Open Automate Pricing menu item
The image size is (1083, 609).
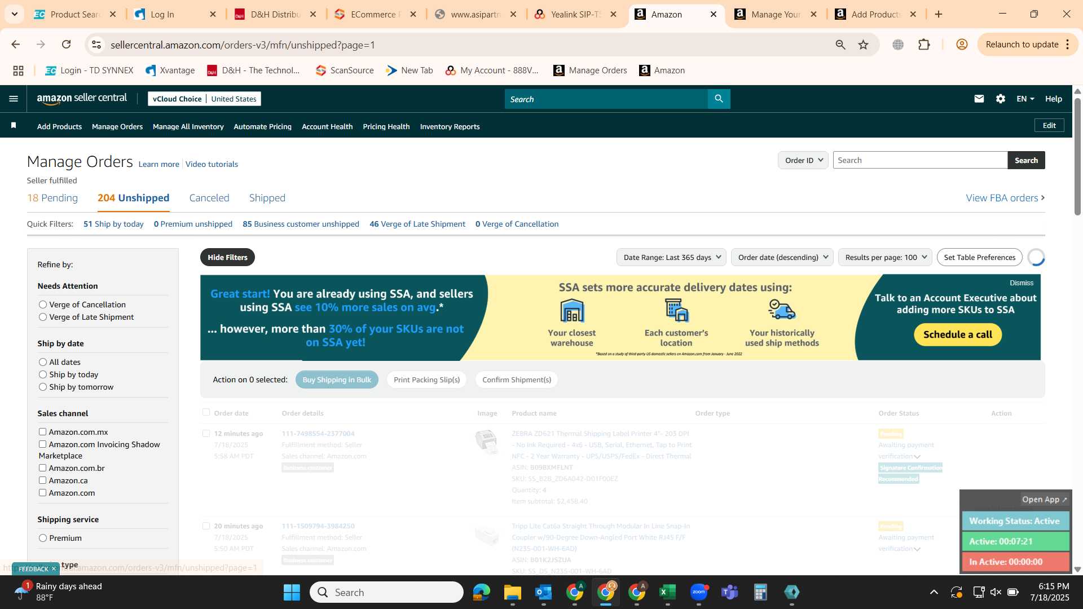pyautogui.click(x=263, y=126)
